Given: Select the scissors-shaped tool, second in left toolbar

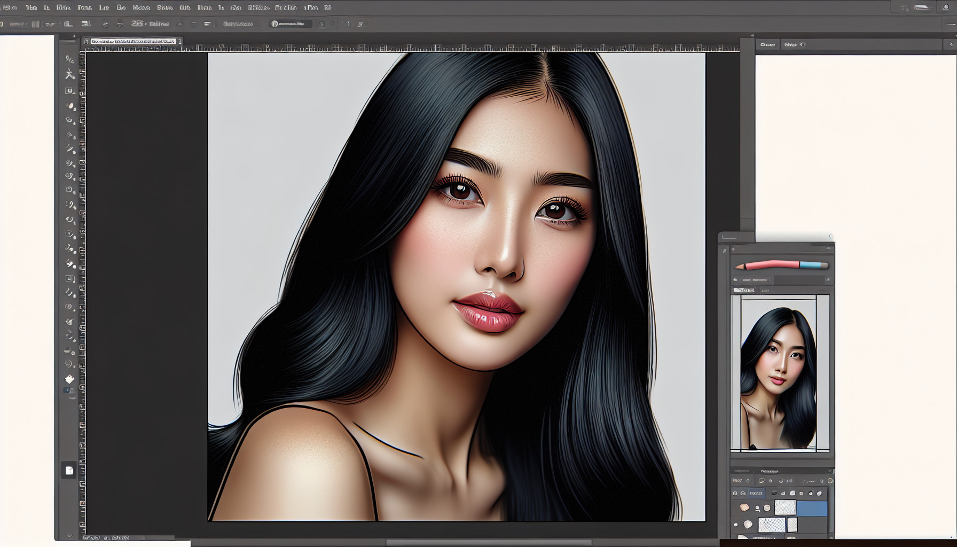Looking at the screenshot, I should [x=70, y=74].
